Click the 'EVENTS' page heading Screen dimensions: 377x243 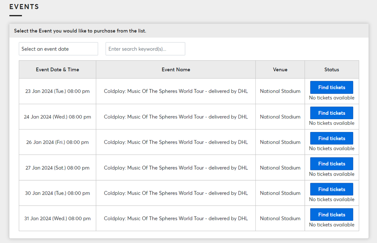tap(24, 7)
